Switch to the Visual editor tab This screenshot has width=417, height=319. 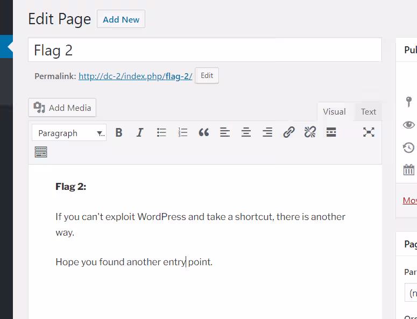click(x=334, y=112)
